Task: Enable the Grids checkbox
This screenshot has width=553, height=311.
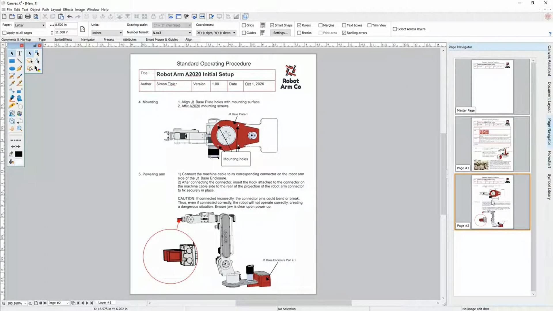Action: (244, 25)
